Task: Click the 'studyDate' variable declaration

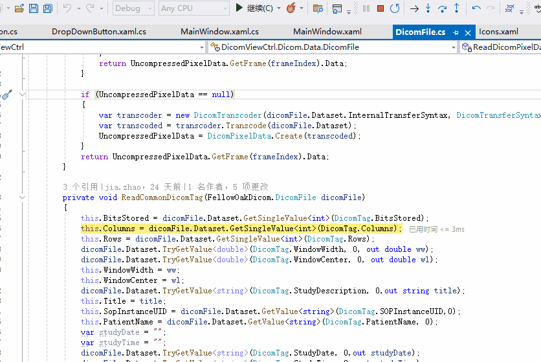Action: point(119,332)
